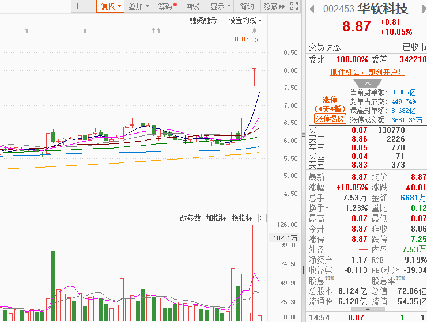Click the 买一 volume 338770
The width and height of the screenshot is (427, 322).
point(391,130)
